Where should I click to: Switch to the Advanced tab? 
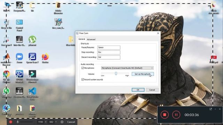[91, 39]
